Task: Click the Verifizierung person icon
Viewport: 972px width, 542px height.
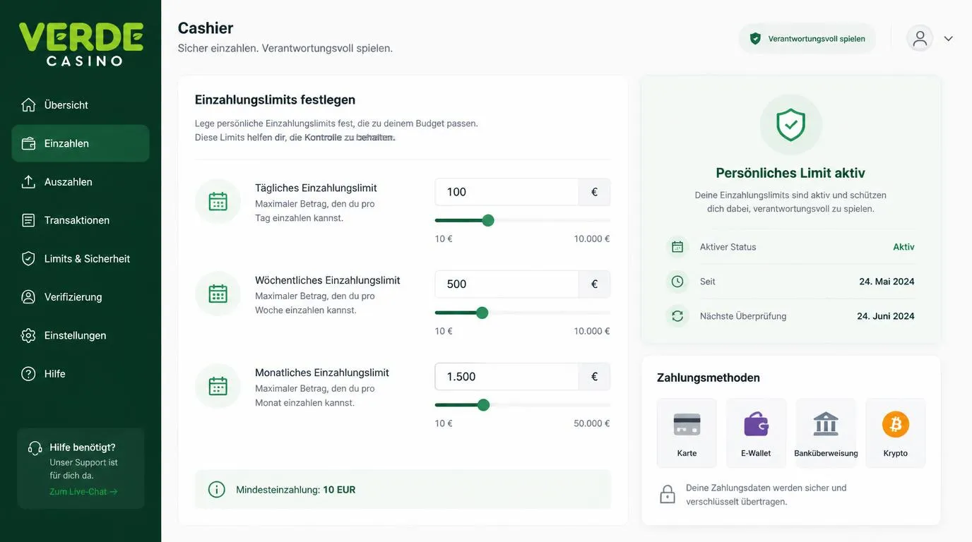Action: coord(28,297)
